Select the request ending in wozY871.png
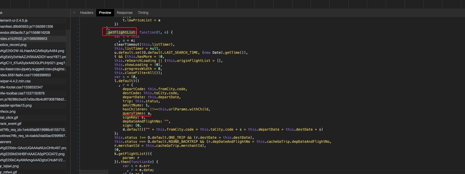The image size is (465, 174). (33, 57)
